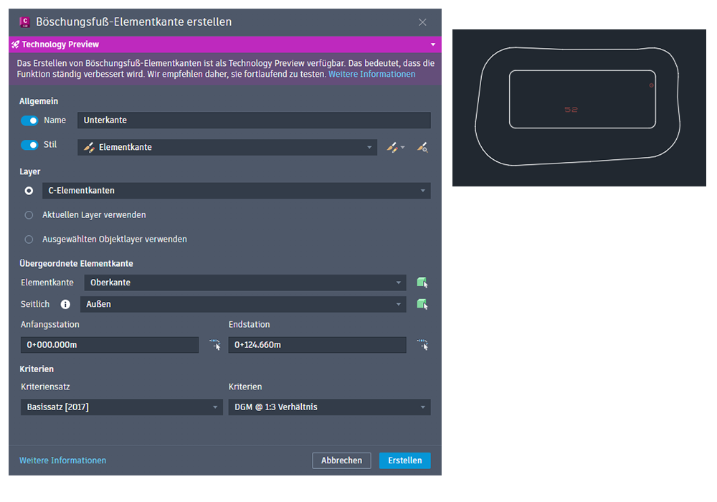Viewport: 717px width, 502px height.
Task: Open Weitere Informationen link in the footer
Action: click(x=62, y=460)
